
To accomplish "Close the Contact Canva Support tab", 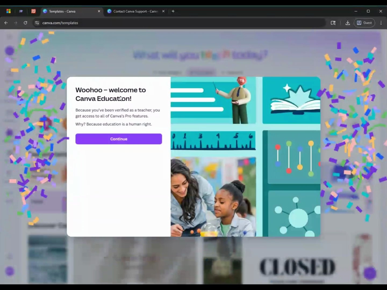I will tap(163, 11).
